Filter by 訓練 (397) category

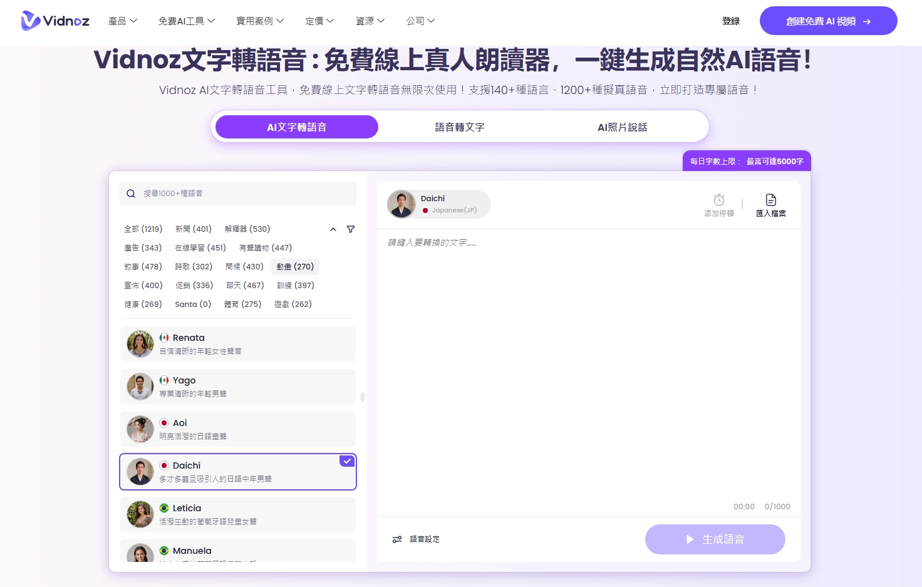296,286
